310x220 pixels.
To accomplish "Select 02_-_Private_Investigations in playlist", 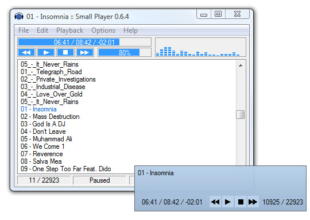I will coord(58,79).
